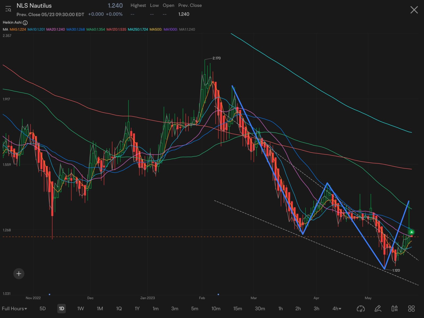Open the candlestick chart type icon
The height and width of the screenshot is (318, 424).
coord(394,308)
